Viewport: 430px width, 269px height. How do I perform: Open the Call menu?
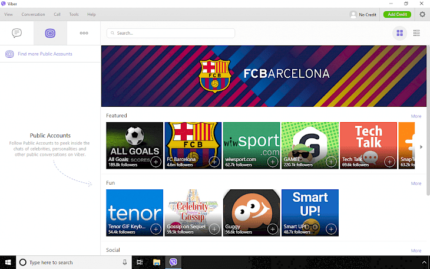coord(57,14)
